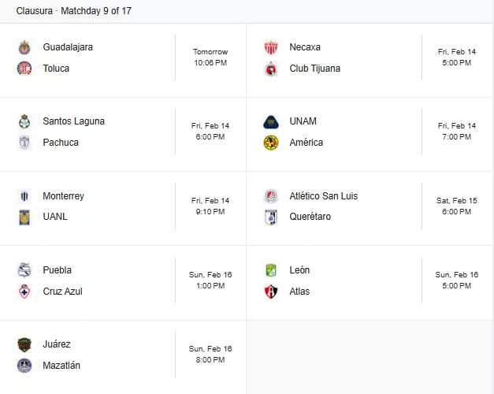Open the Atlético San Luis team link
This screenshot has height=394, width=494.
324,196
